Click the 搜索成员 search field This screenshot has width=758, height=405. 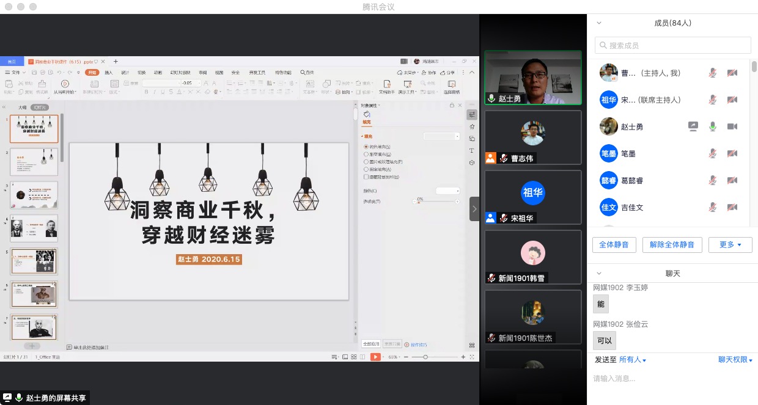pos(672,45)
